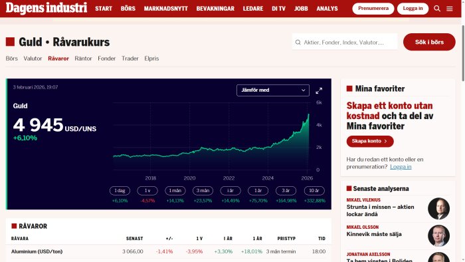
Task: Click the Sök i börs button
Action: pos(429,42)
